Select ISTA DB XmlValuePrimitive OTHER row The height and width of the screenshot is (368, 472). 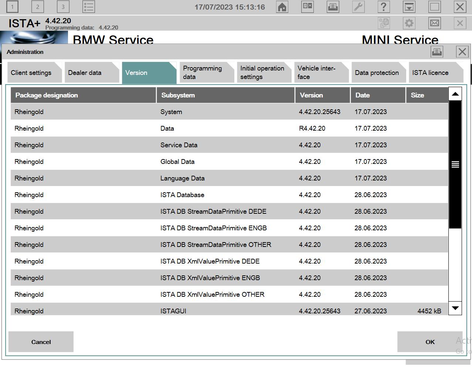229,295
